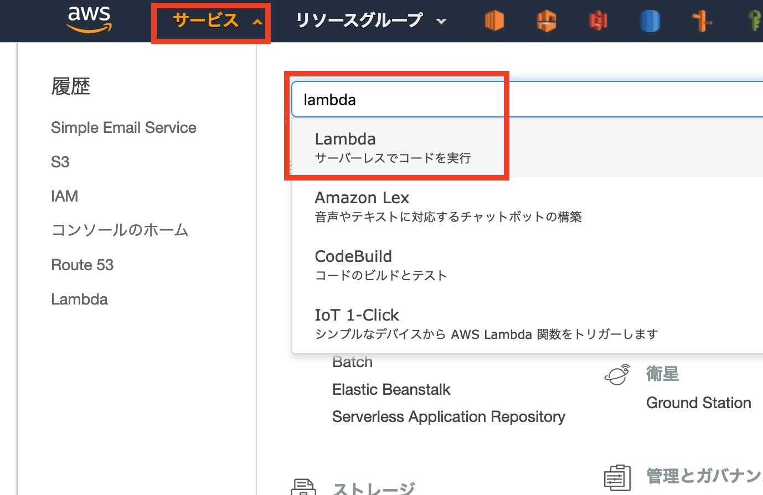Click the clipboard management category icon
The height and width of the screenshot is (495, 763).
(x=617, y=477)
